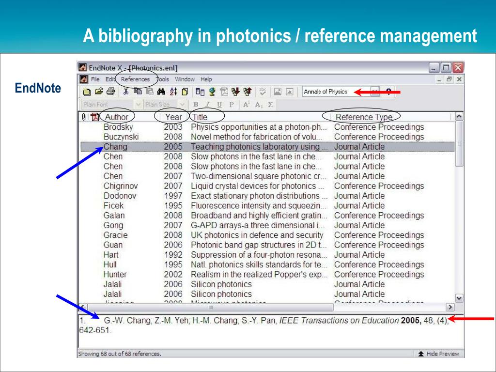The height and width of the screenshot is (372, 496).
Task: Export references with the up-arrow icon
Action: pyautogui.click(x=248, y=92)
